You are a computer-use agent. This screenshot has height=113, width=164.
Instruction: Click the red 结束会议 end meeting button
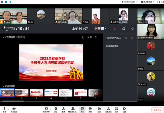click(157, 110)
